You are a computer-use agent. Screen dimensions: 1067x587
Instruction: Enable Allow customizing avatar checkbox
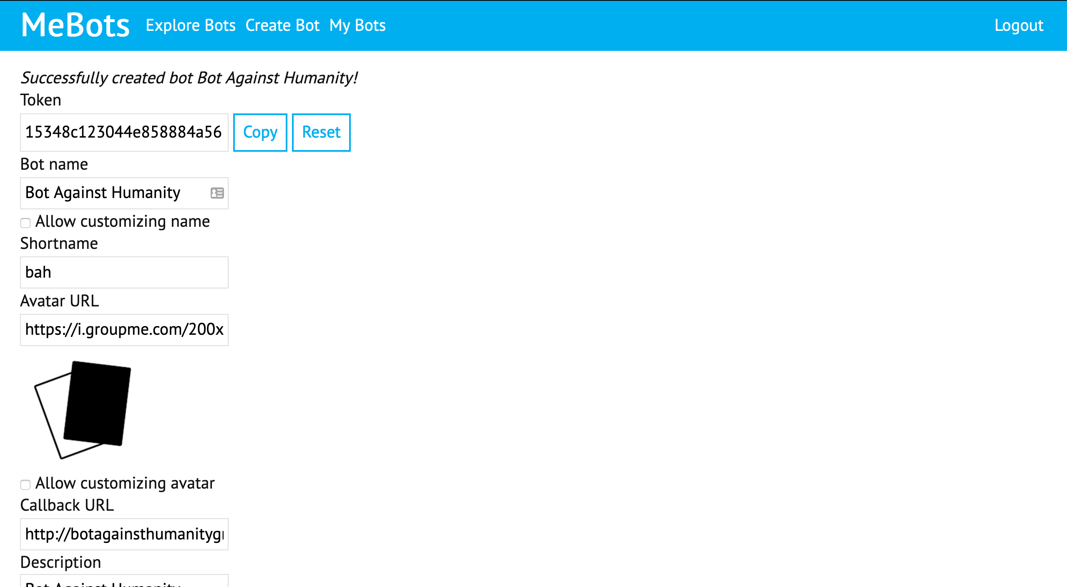pyautogui.click(x=25, y=484)
